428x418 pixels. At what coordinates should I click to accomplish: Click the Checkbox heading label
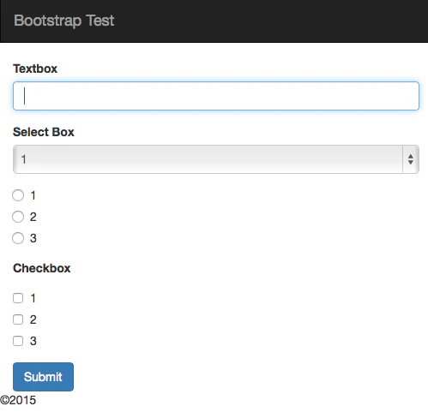pyautogui.click(x=42, y=268)
